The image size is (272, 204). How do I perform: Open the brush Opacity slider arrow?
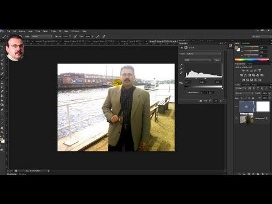pyautogui.click(x=70, y=36)
